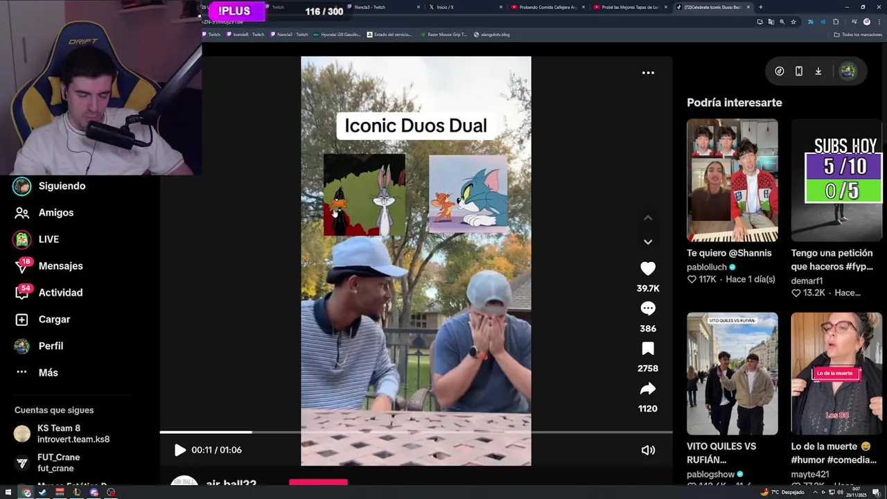Image resolution: width=887 pixels, height=499 pixels.
Task: Open the demarf1 profile link
Action: coord(807,281)
